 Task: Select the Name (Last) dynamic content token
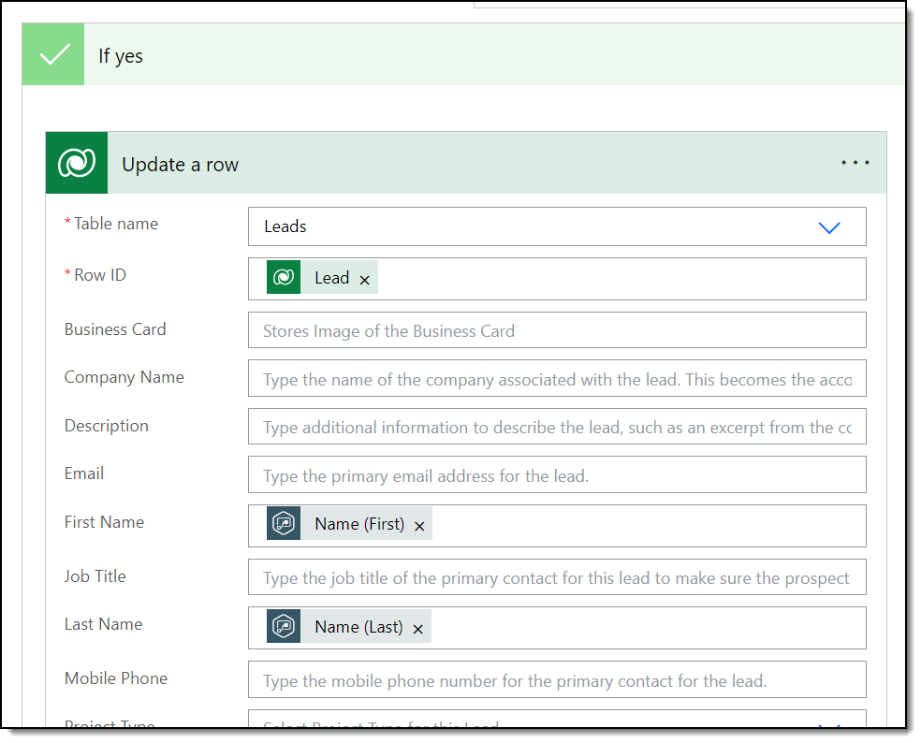(x=348, y=626)
